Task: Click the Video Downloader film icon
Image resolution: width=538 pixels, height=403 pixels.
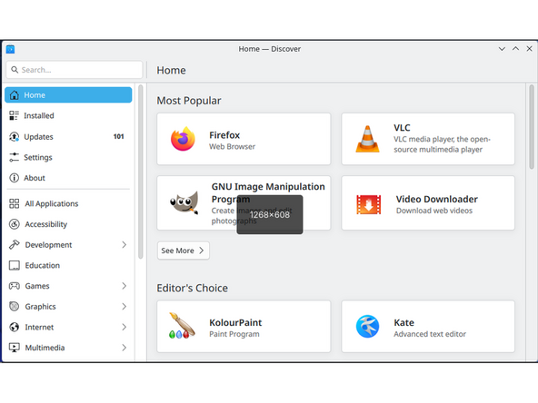Action: 368,204
